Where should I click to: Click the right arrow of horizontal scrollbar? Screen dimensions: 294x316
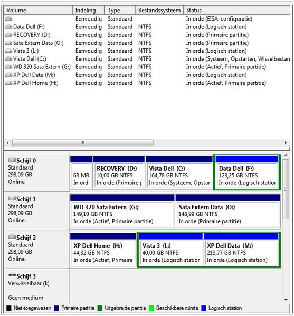coord(286,143)
